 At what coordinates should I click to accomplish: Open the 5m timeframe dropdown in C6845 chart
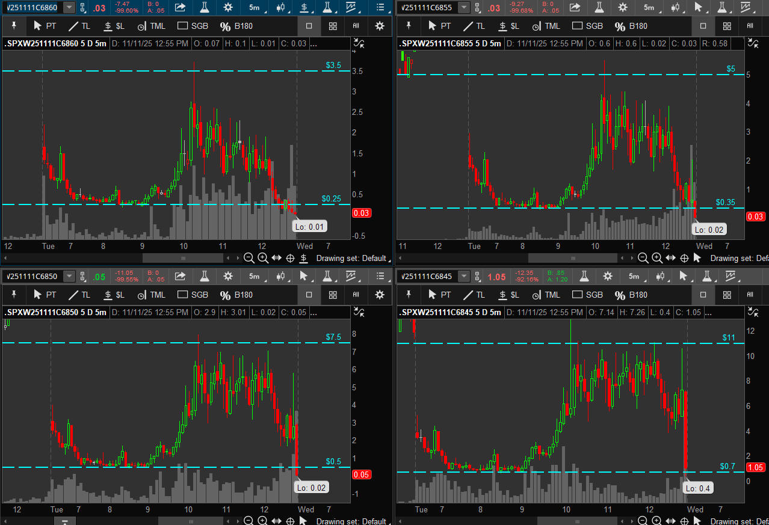635,276
